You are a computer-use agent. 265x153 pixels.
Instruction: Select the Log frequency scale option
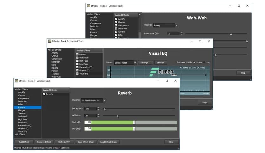[204, 63]
